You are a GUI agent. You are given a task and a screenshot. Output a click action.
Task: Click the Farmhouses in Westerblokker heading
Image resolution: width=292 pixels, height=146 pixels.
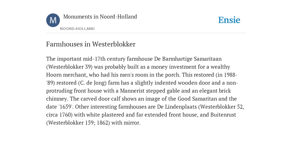(91, 44)
